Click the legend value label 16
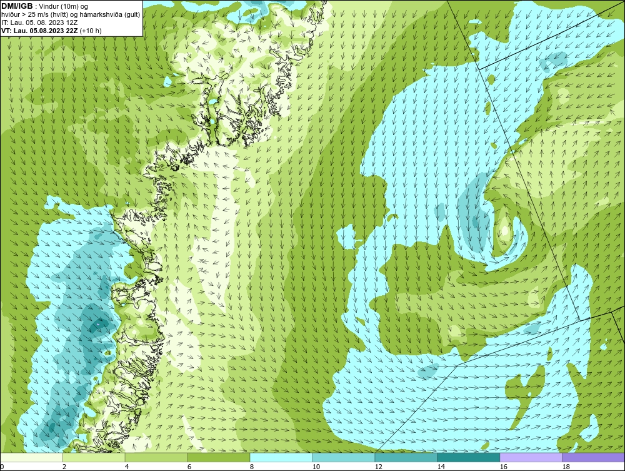The image size is (625, 471). click(x=503, y=467)
